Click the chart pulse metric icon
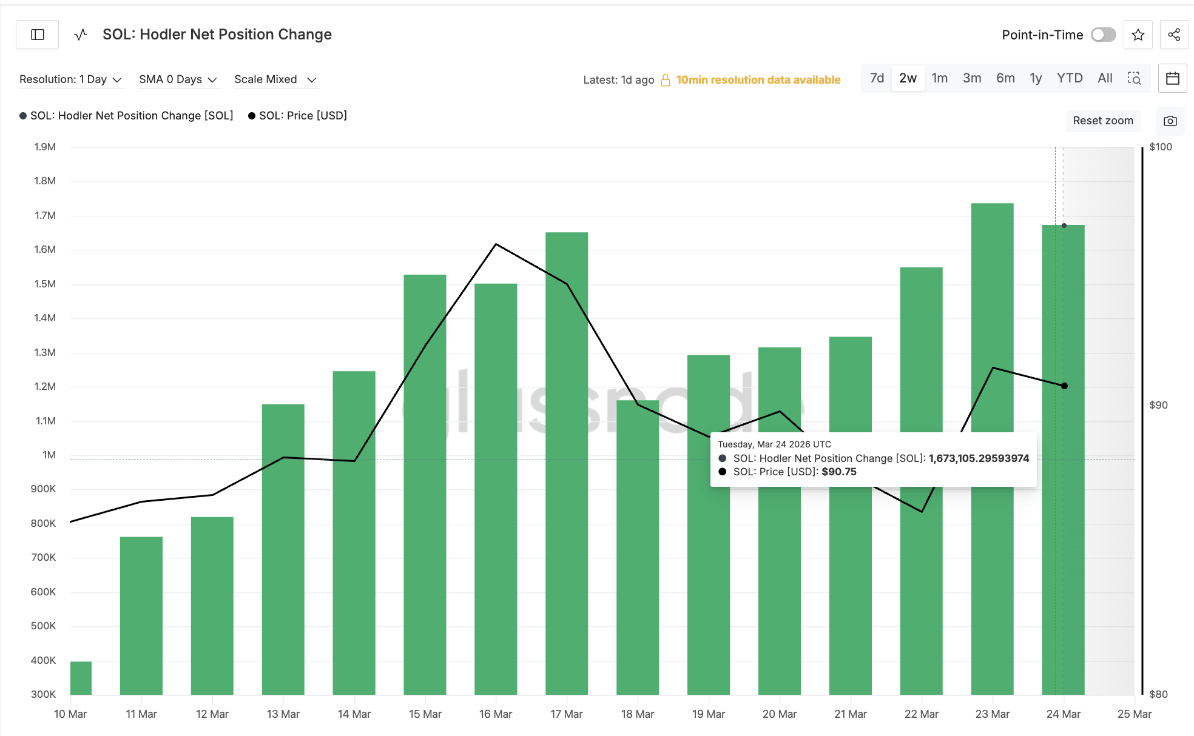This screenshot has height=736, width=1194. [x=81, y=35]
